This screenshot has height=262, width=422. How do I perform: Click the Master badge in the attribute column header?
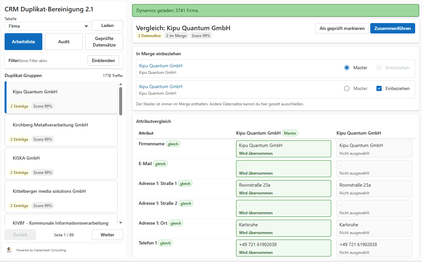pyautogui.click(x=290, y=133)
